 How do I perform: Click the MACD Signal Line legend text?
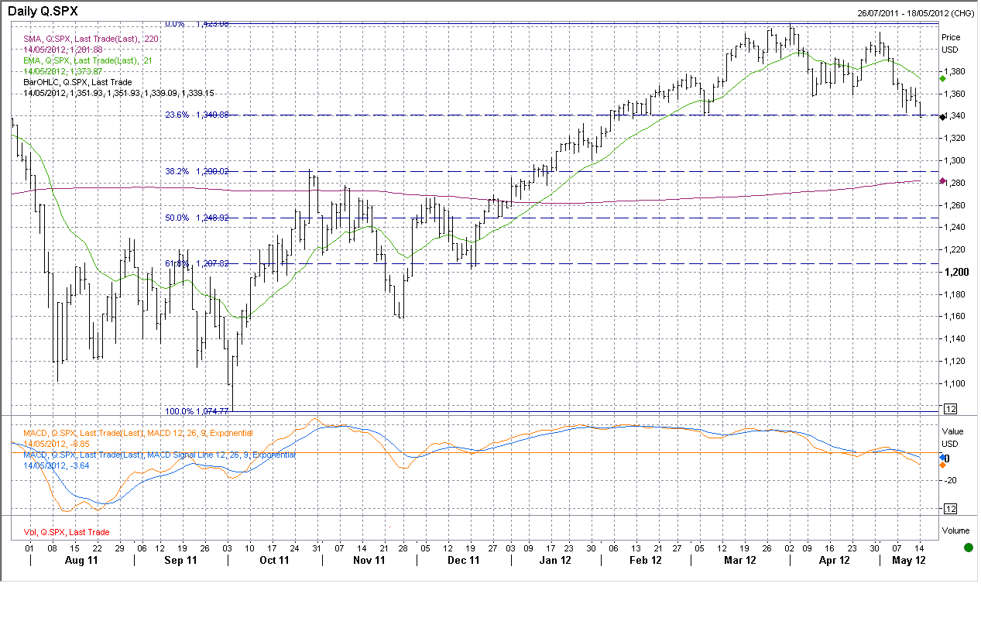pos(159,455)
